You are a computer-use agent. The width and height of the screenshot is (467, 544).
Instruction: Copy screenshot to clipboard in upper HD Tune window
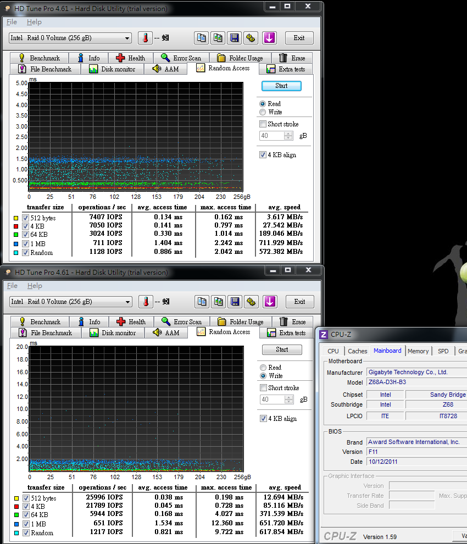point(218,38)
